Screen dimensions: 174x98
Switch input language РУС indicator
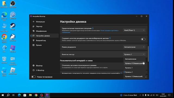(x=157, y=95)
